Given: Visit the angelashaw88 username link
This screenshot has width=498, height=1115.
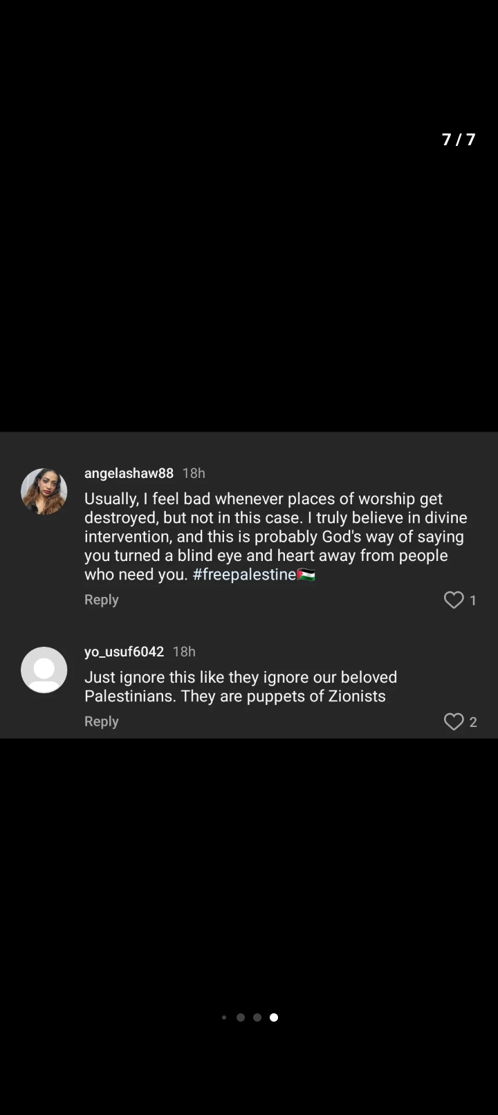Looking at the screenshot, I should (129, 473).
